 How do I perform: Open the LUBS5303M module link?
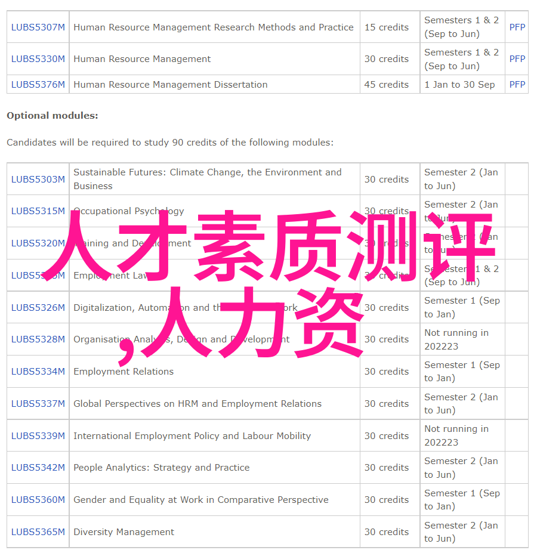[x=38, y=179]
